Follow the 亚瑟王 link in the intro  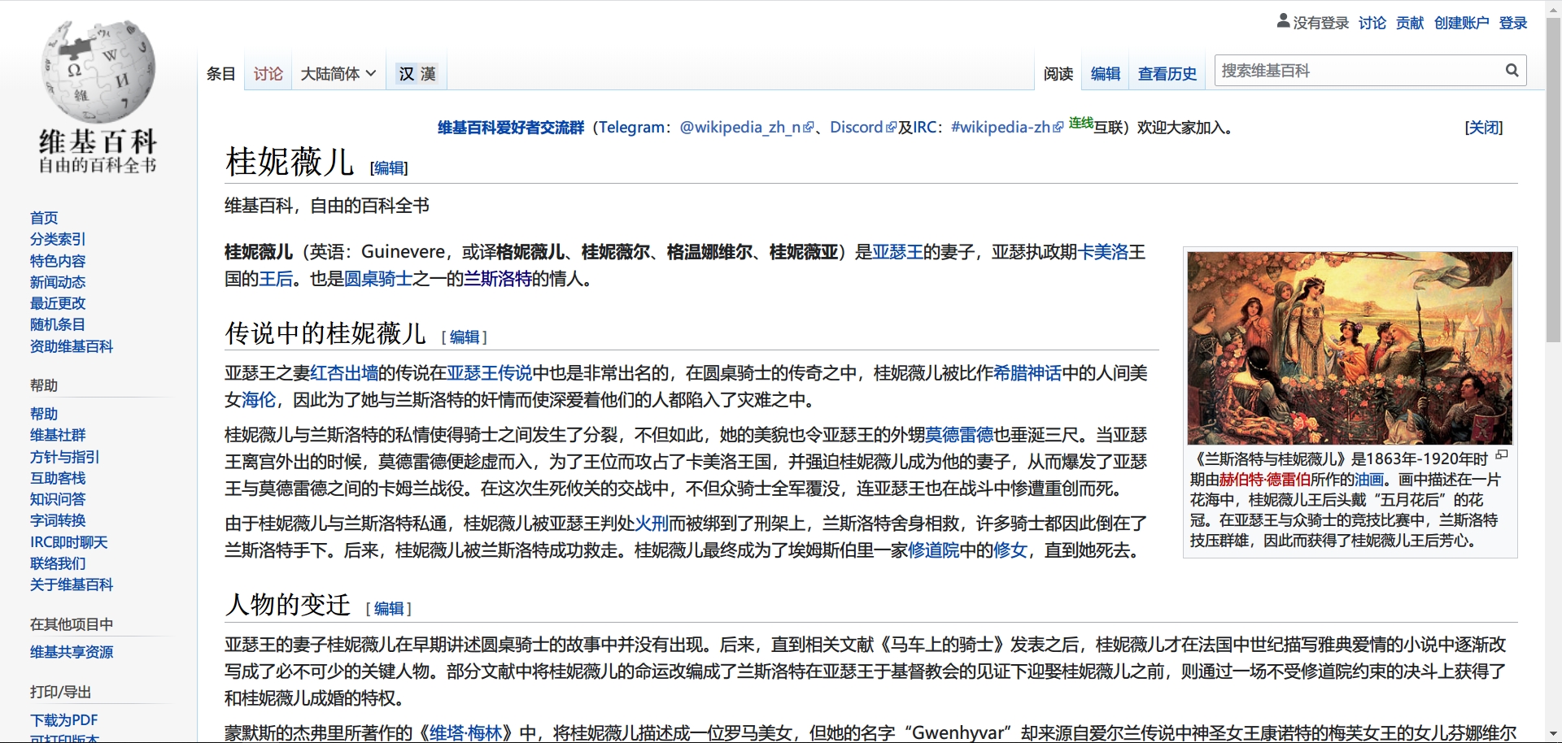897,252
